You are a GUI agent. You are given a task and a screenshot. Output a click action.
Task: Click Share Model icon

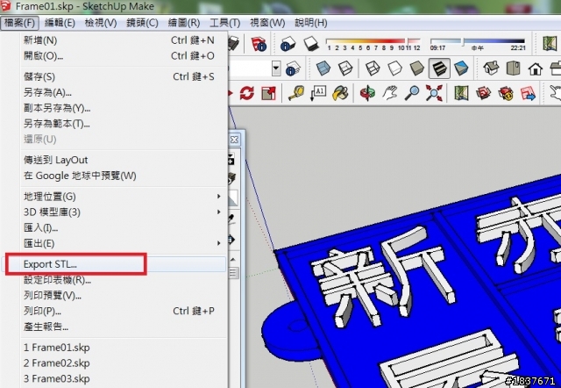tap(506, 93)
